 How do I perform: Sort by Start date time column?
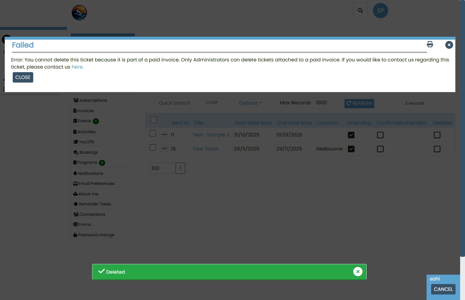(253, 123)
